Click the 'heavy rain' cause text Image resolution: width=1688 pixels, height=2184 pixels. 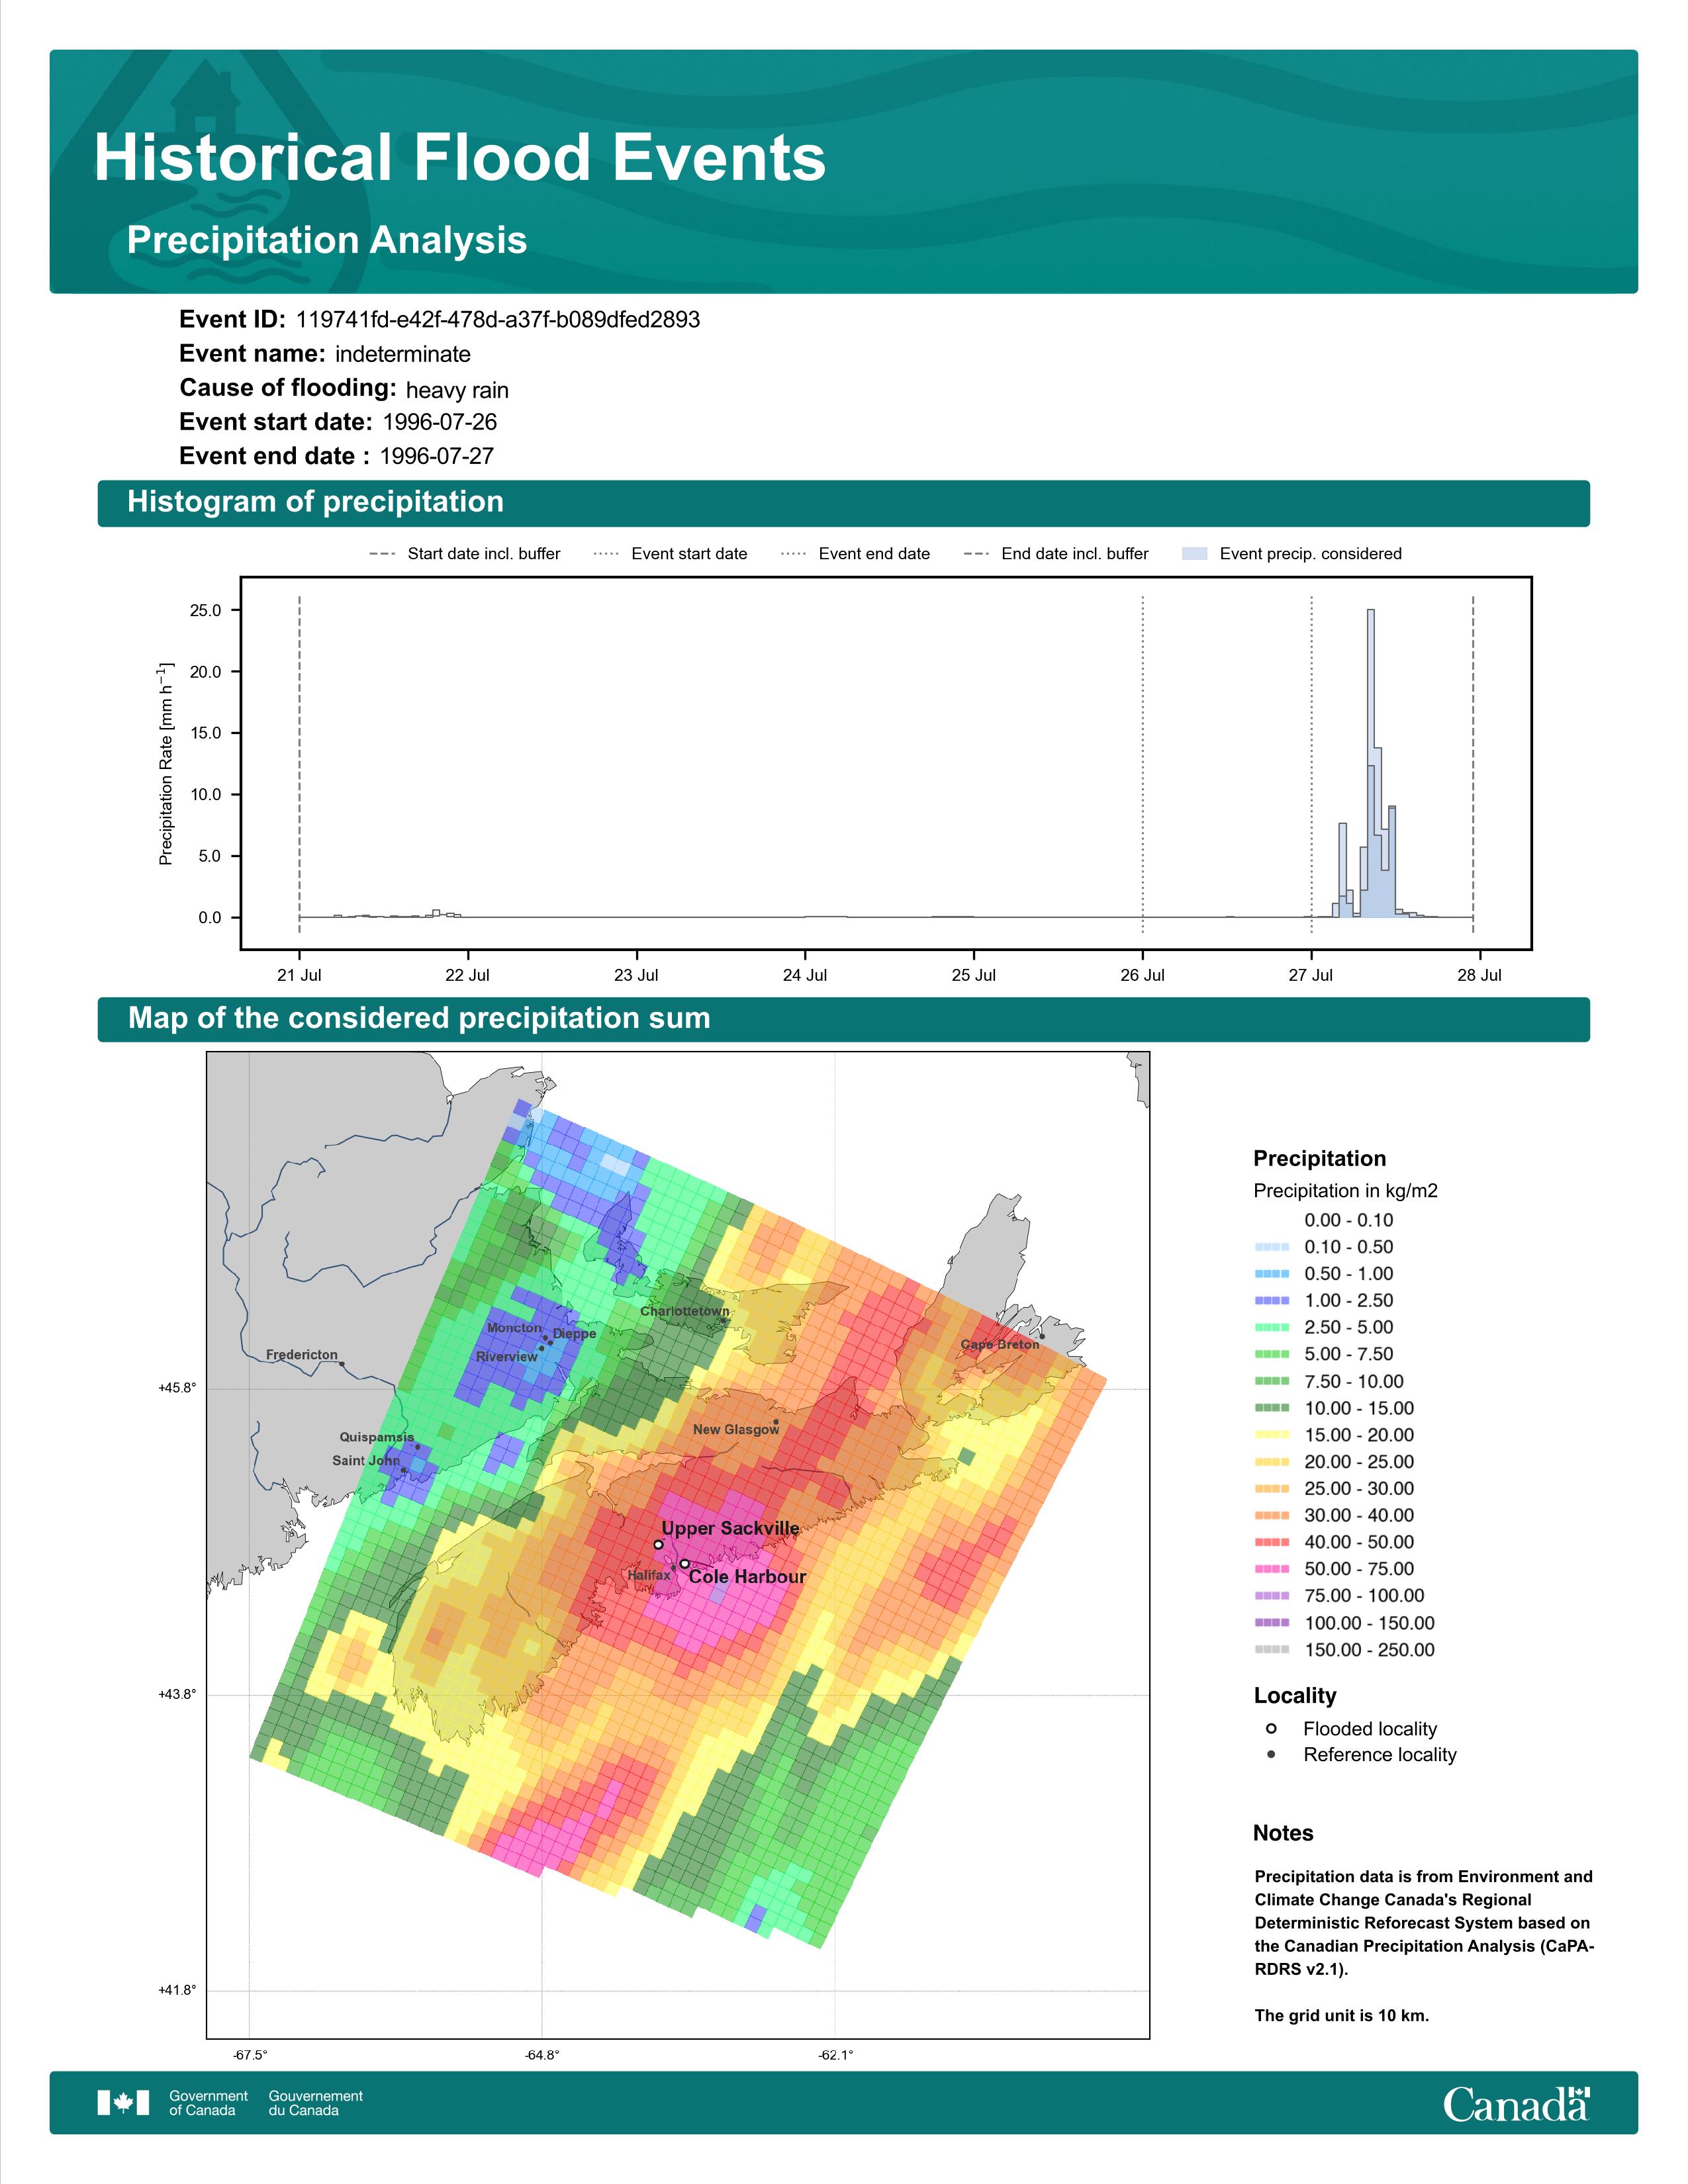457,390
